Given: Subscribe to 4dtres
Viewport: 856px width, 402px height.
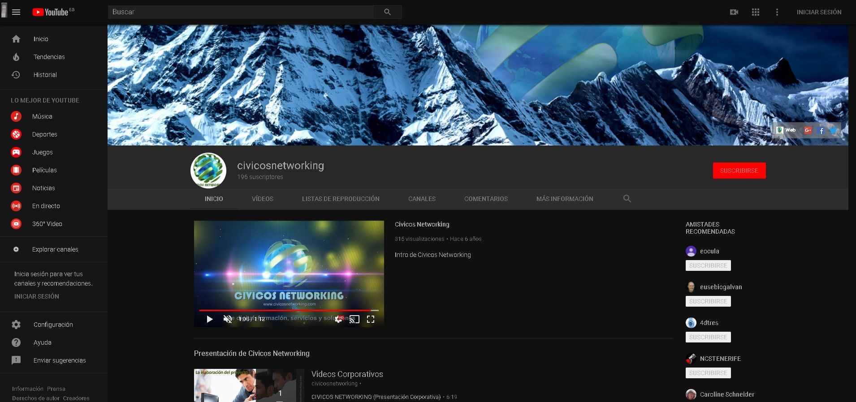Looking at the screenshot, I should pyautogui.click(x=708, y=337).
